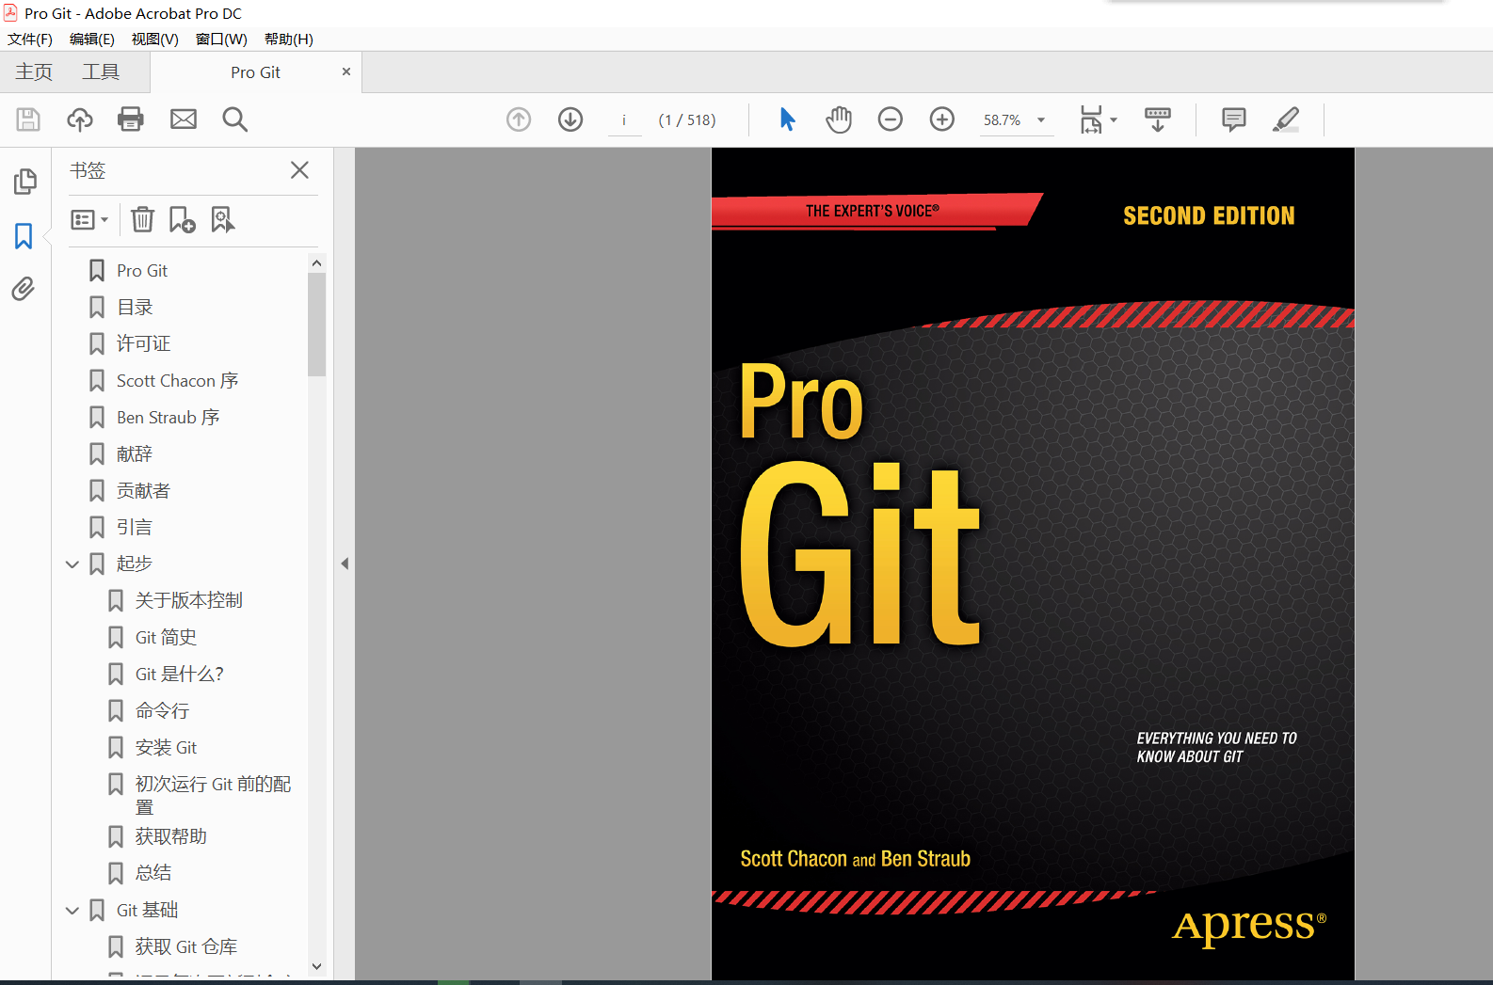Screen dimensions: 1493x985
Task: Open the 关于版本控制 bookmark
Action: point(189,600)
